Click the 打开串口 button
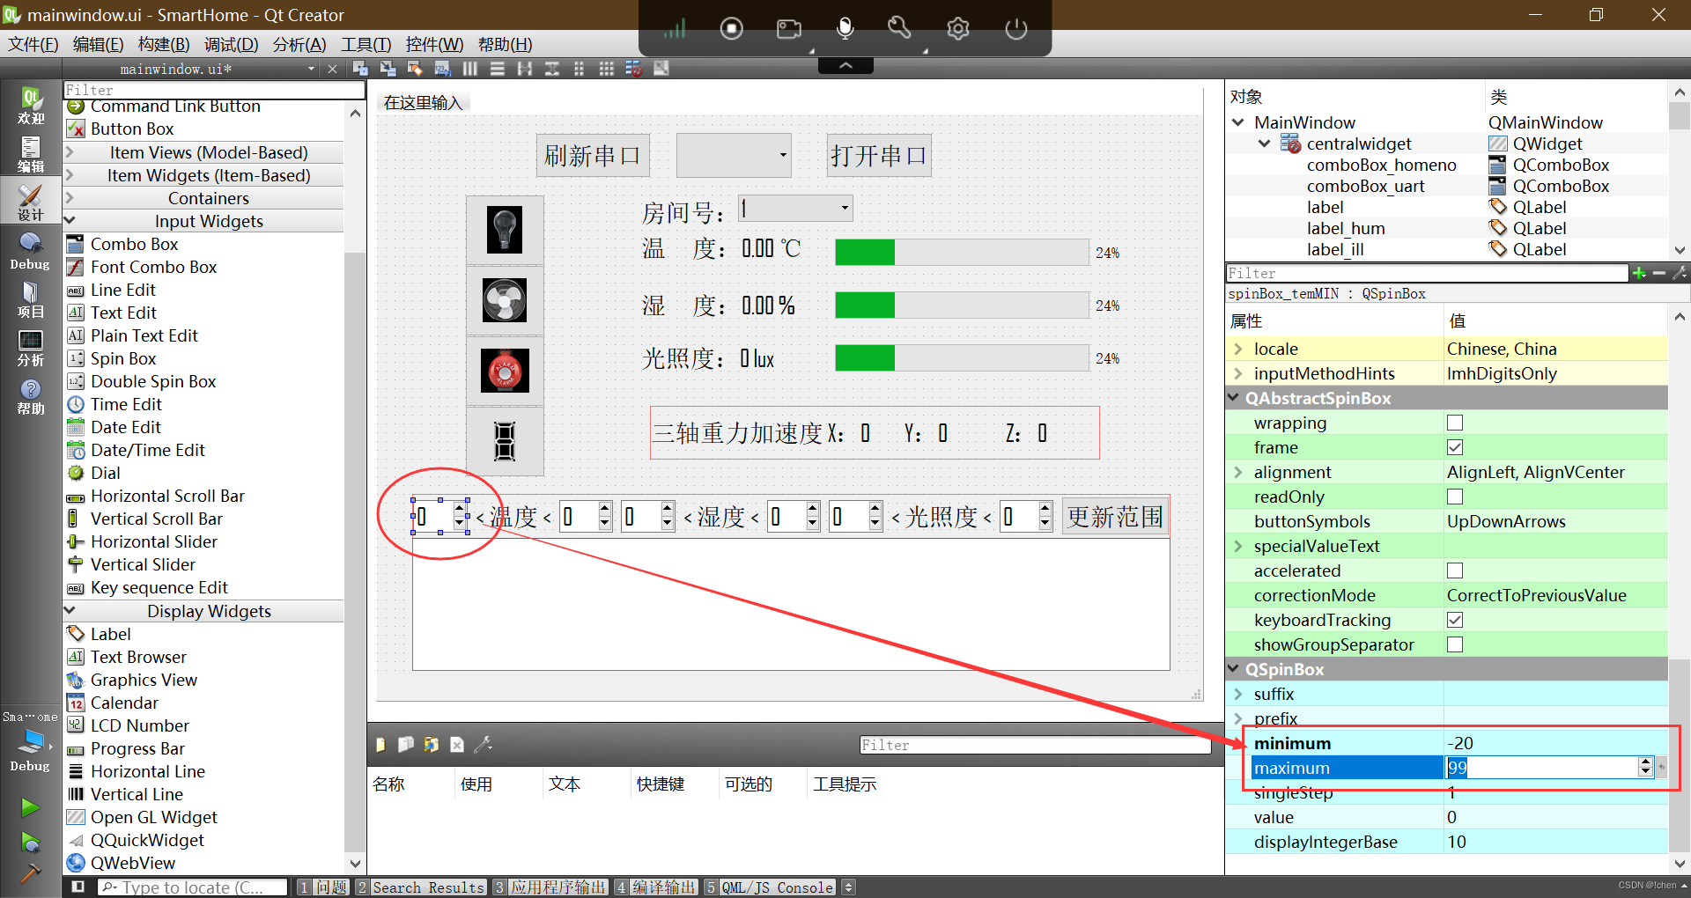The image size is (1691, 898). tap(879, 156)
